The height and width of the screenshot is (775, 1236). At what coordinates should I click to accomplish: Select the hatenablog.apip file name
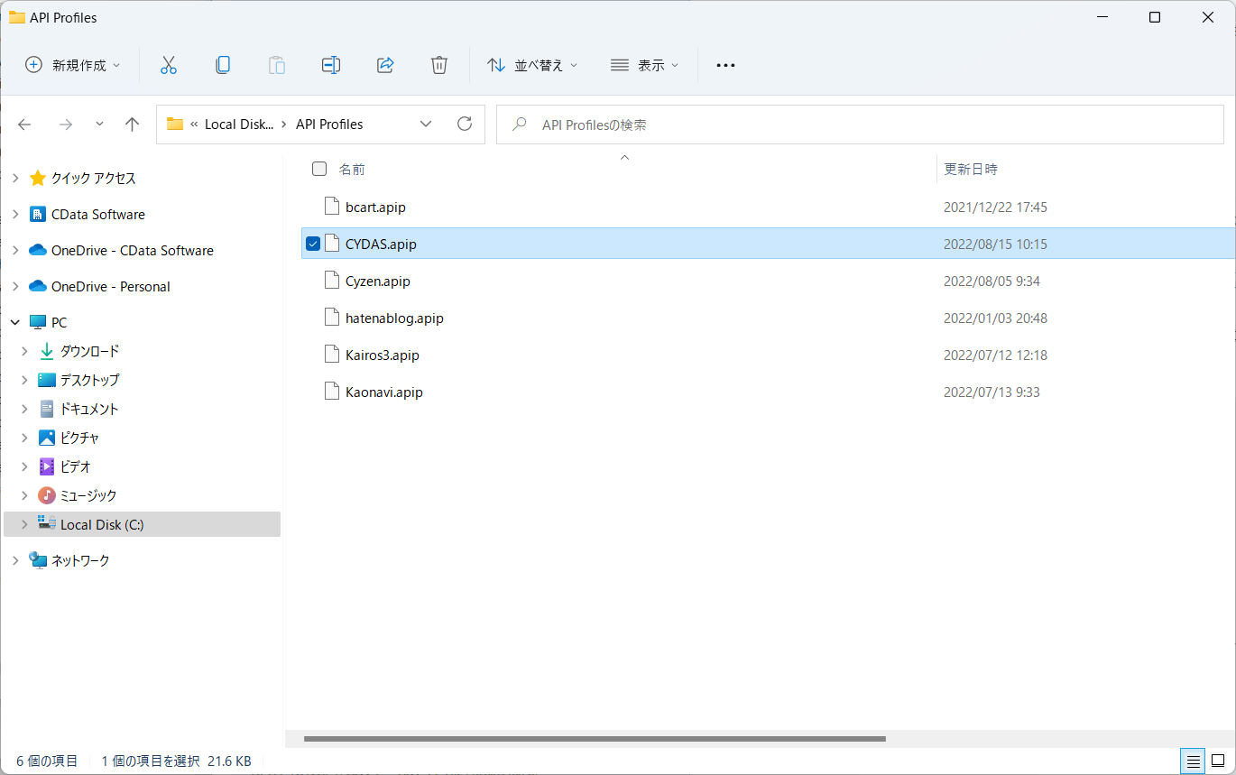click(x=394, y=318)
